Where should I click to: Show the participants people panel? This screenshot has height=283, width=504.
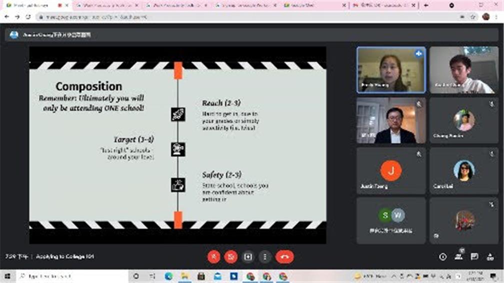[x=458, y=257]
